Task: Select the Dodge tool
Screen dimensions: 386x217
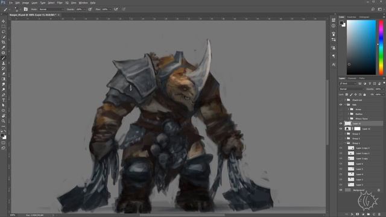Action: (x=3, y=90)
